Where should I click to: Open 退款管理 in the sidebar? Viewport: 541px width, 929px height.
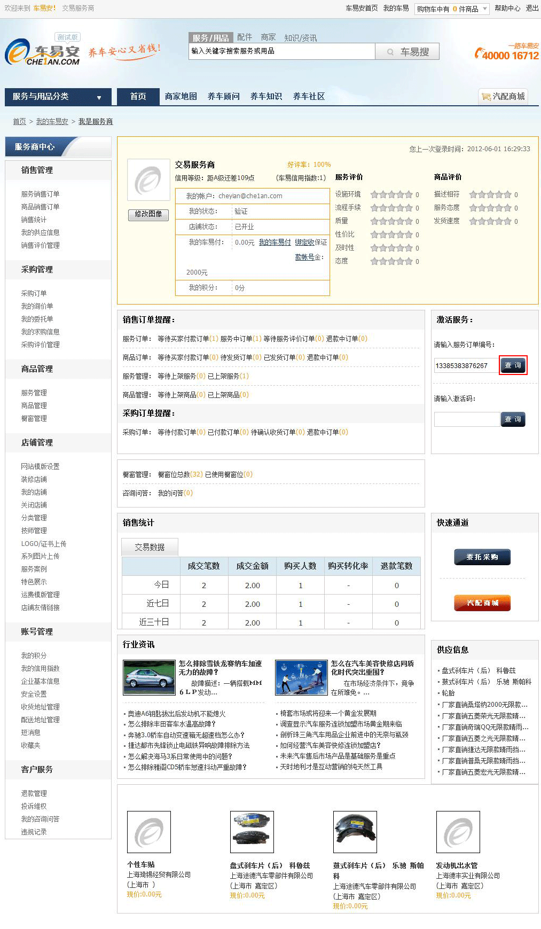click(34, 793)
